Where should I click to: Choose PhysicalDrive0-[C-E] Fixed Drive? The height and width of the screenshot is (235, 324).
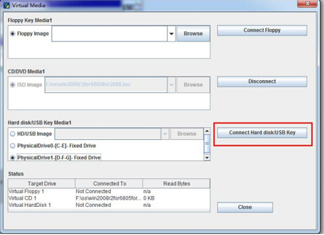click(x=13, y=146)
